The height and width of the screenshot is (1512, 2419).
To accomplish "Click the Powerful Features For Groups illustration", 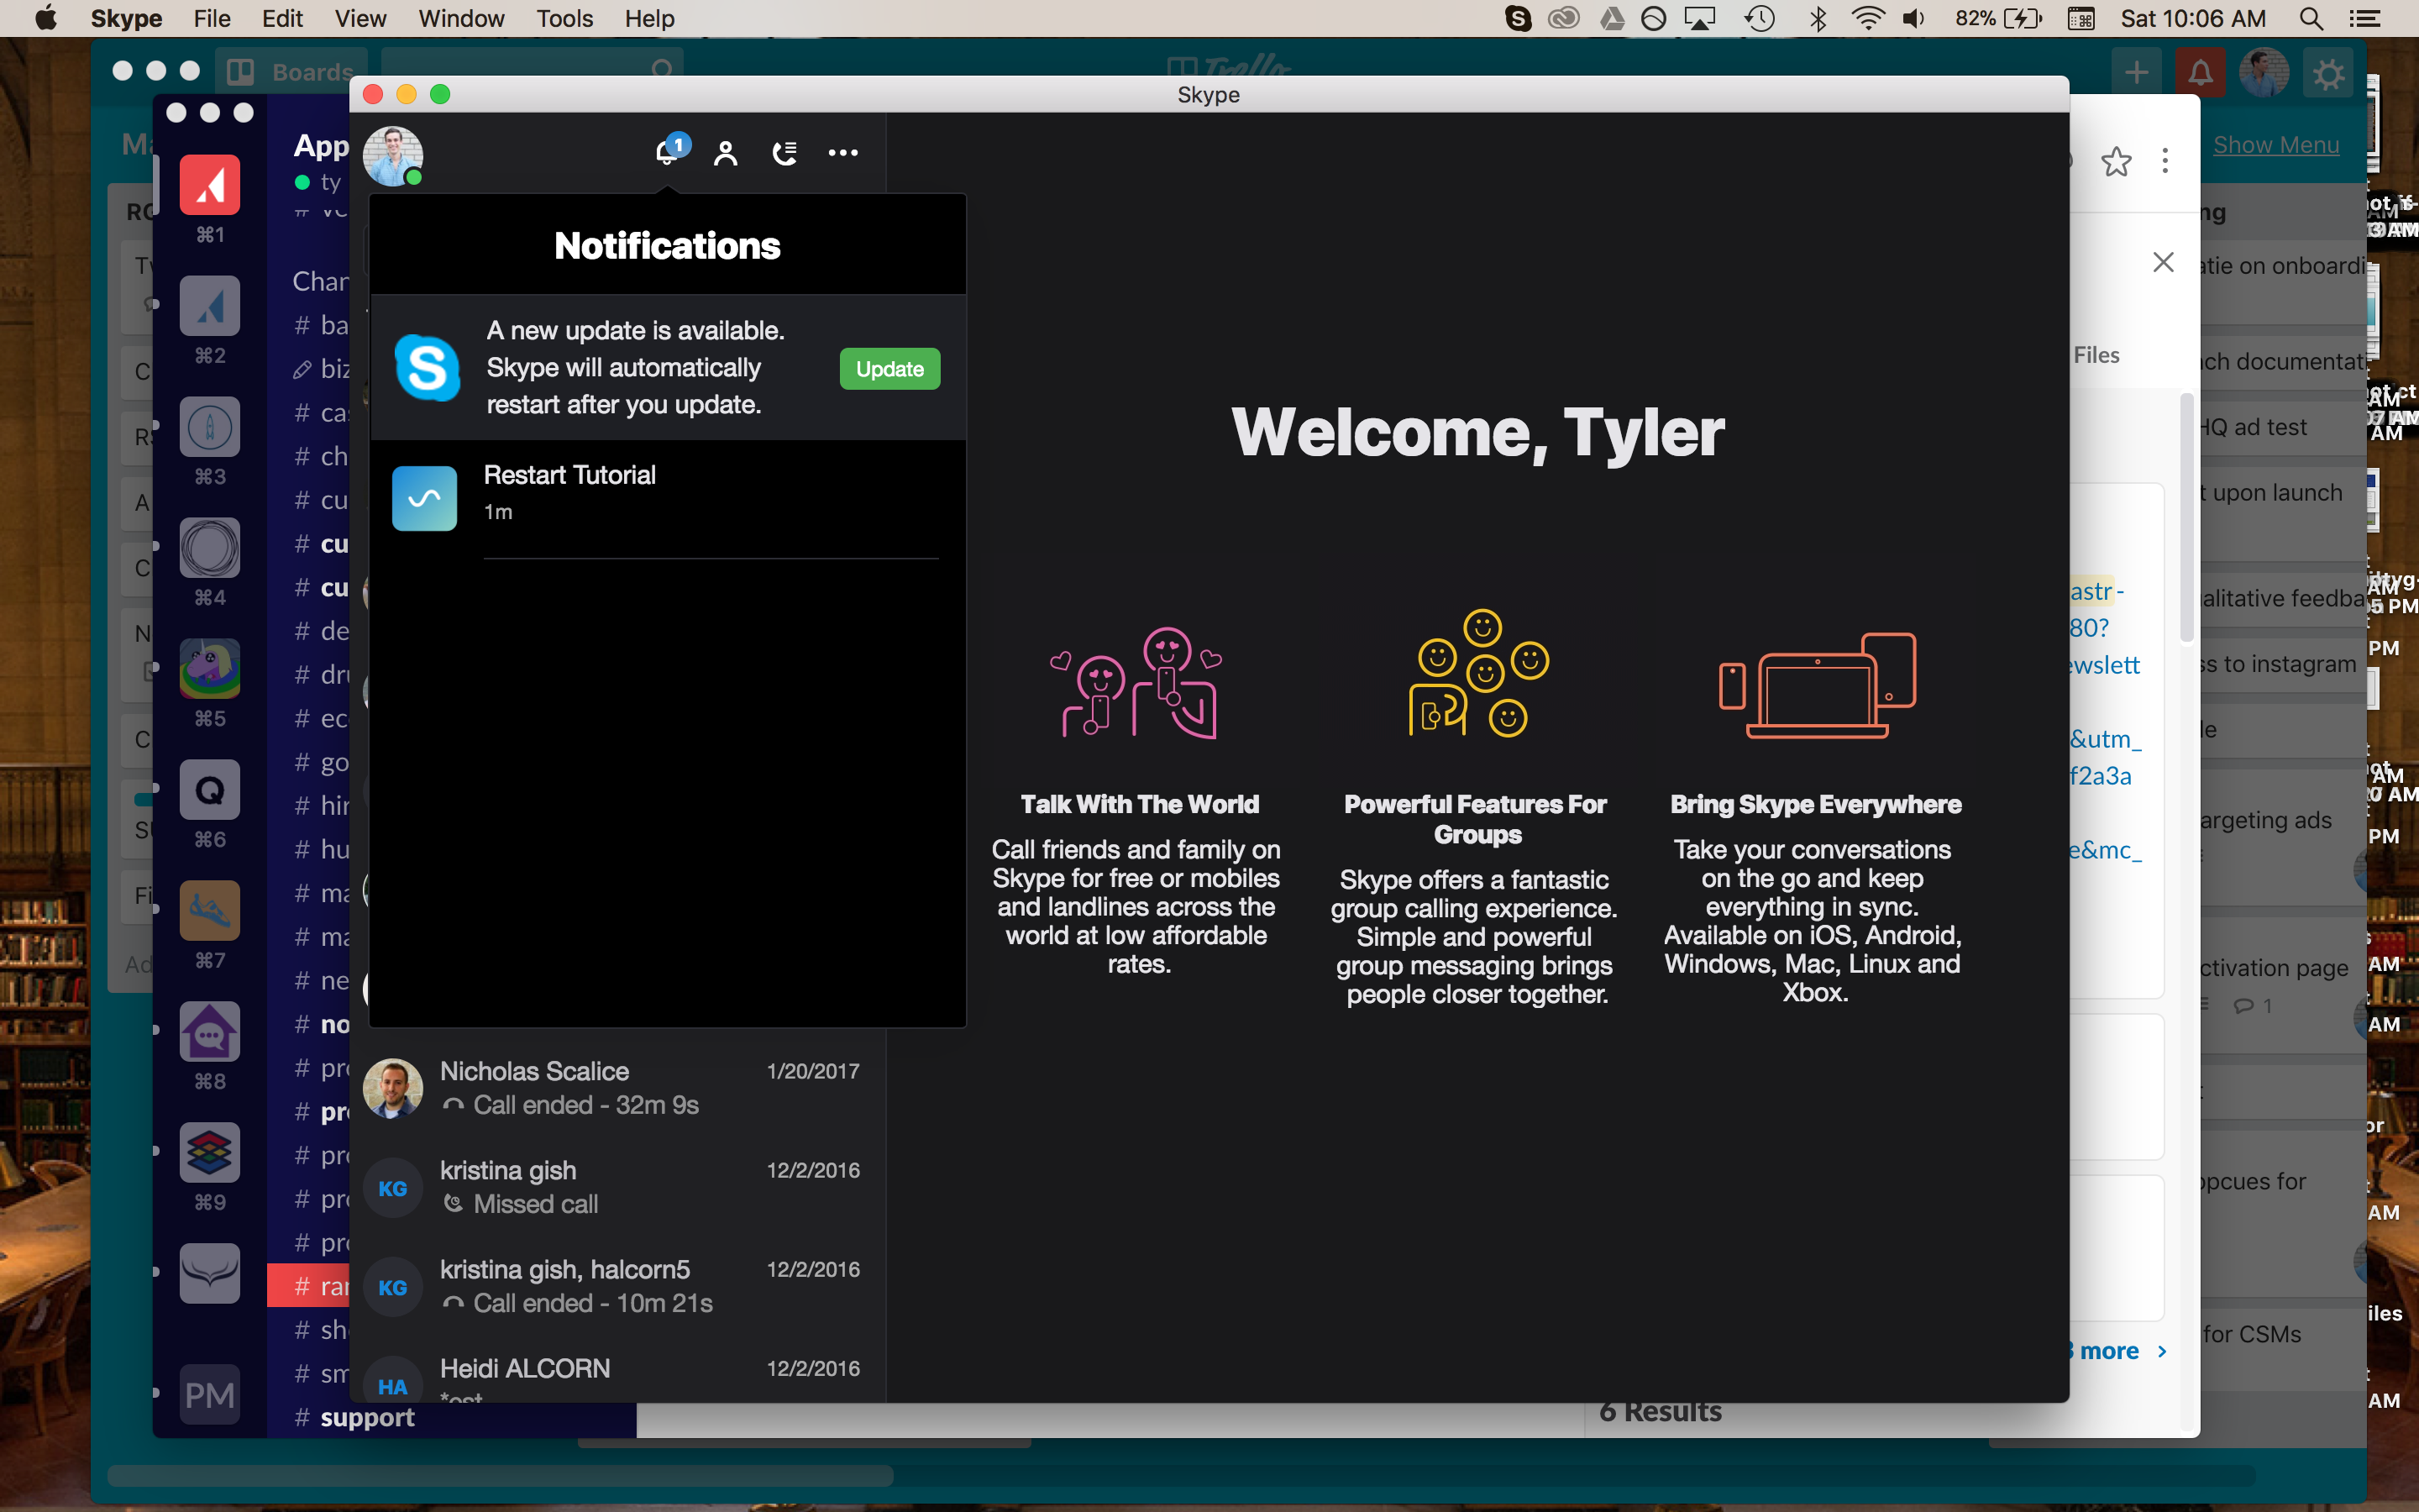I will 1478,674.
